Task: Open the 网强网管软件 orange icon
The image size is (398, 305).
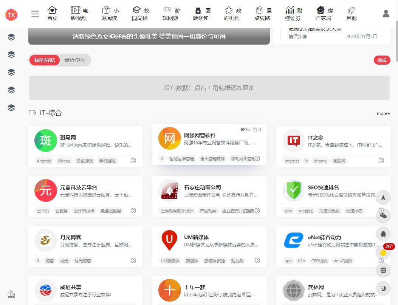Action: (170, 138)
